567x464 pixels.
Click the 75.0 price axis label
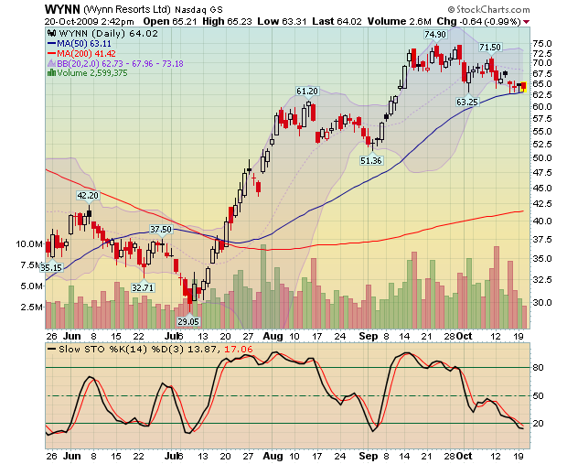(541, 43)
